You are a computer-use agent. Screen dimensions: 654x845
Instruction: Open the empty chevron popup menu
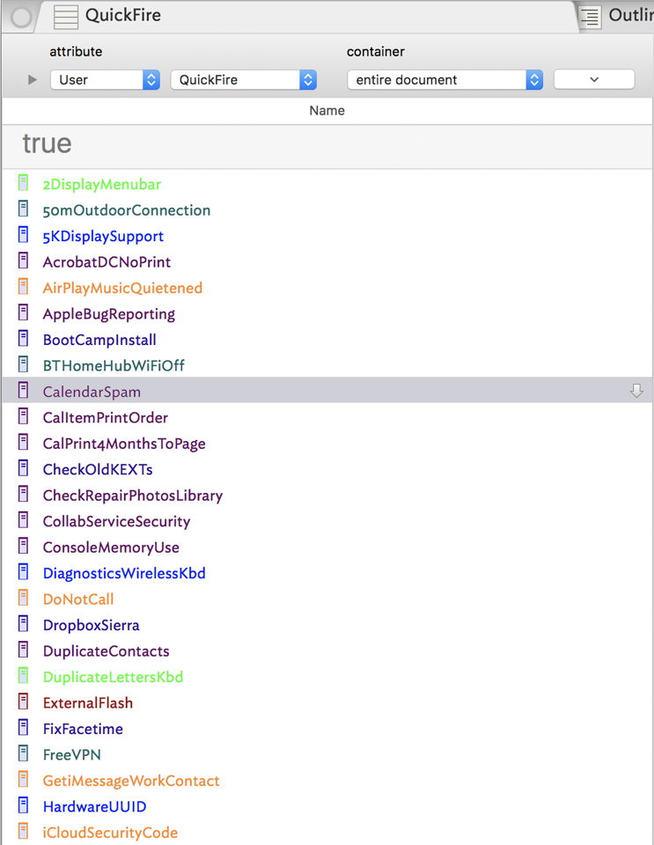point(593,80)
